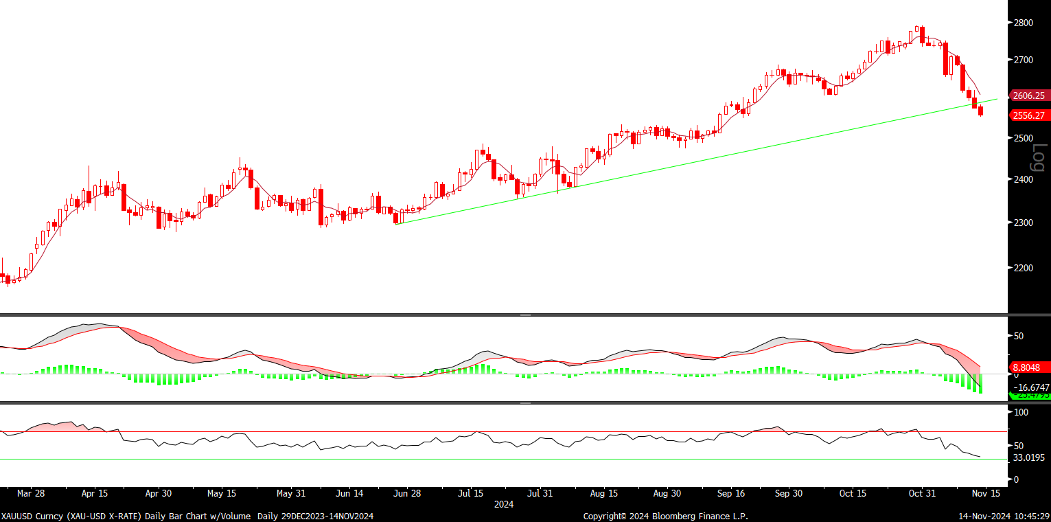Select the green ascending trendline on the price chart
Screen dimensions: 1051x522
(x=696, y=161)
